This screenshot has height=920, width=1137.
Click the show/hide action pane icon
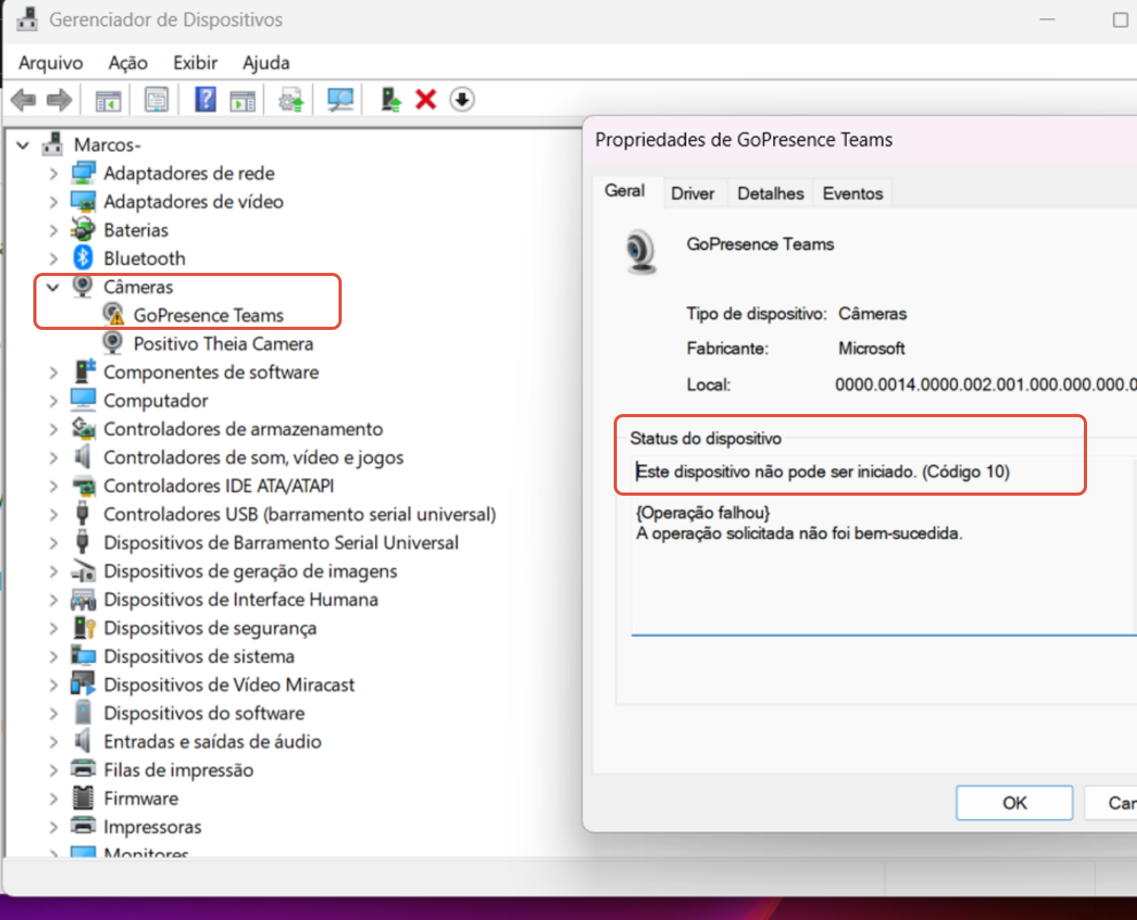click(243, 101)
